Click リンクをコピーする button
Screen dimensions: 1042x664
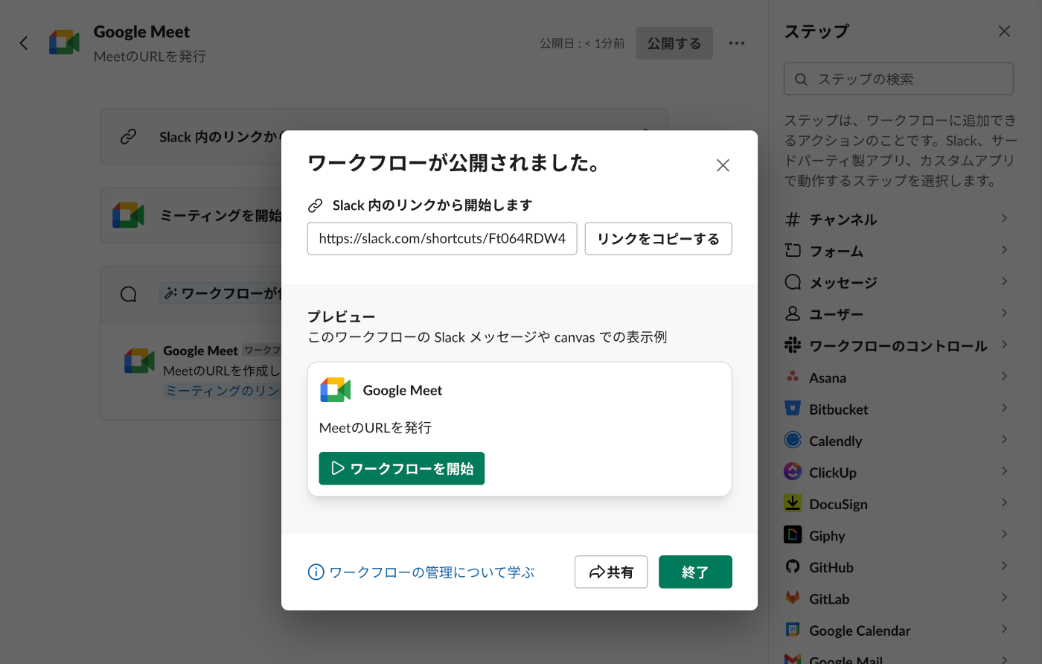(659, 238)
